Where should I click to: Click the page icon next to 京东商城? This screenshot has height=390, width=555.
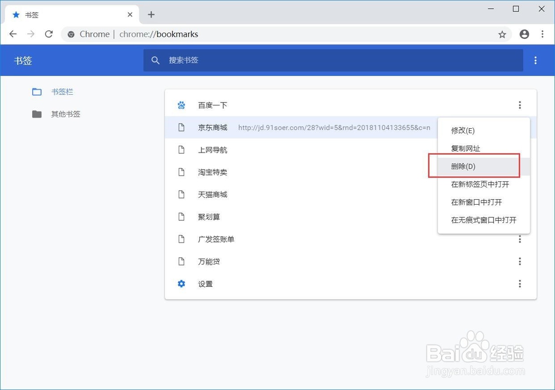coord(181,128)
